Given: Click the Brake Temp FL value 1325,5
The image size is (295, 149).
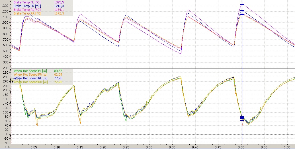Looking at the screenshot, I should point(59,2).
